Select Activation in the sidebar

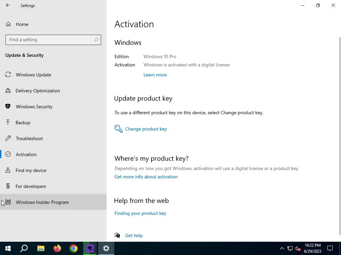(53, 154)
